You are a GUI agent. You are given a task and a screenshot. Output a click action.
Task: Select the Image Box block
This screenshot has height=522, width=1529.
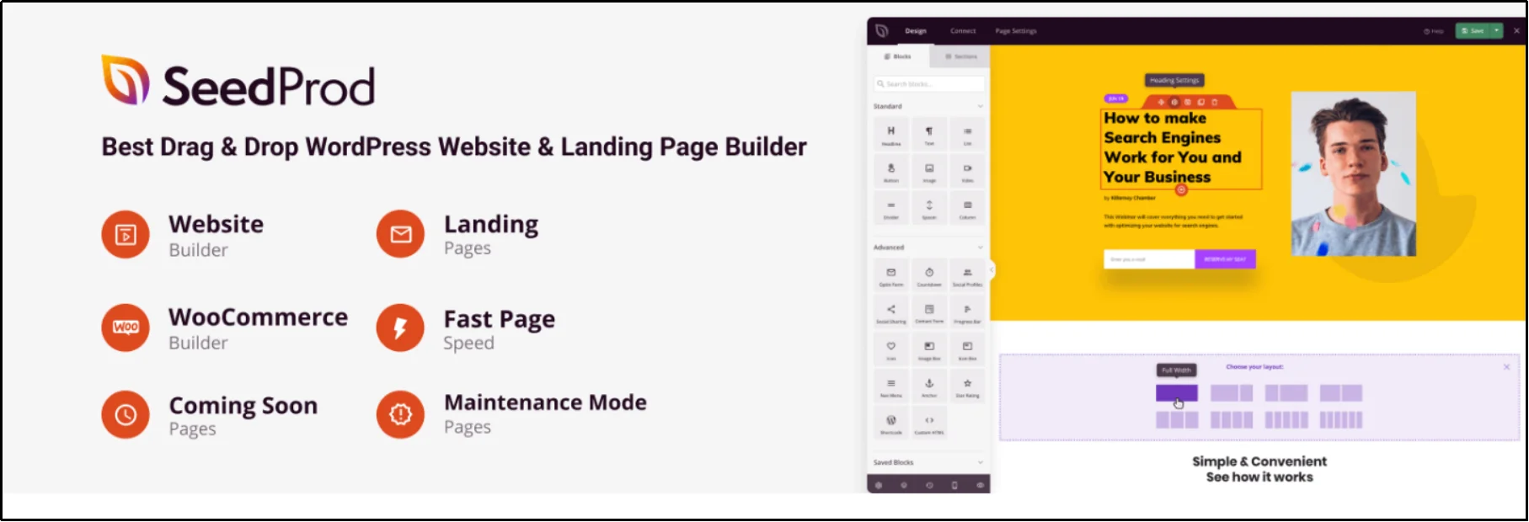pos(929,350)
